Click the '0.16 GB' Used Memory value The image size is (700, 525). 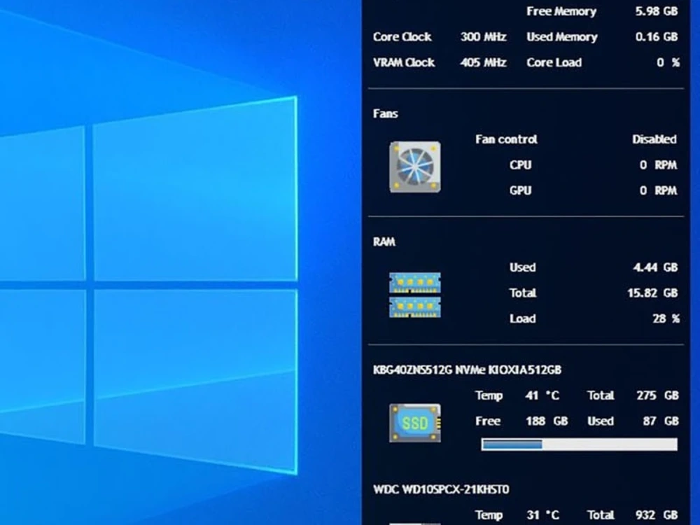point(657,36)
